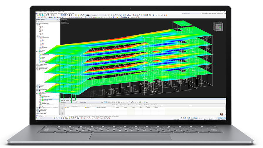The height and width of the screenshot is (148, 263).
Task: Collapse the Global Deformations tree node
Action: point(36,25)
